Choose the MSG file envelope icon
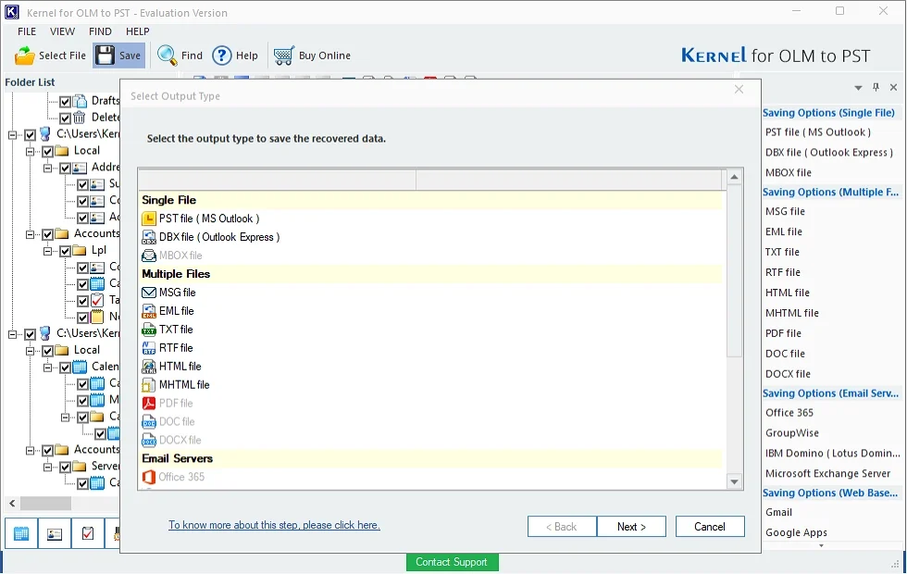 click(x=149, y=293)
